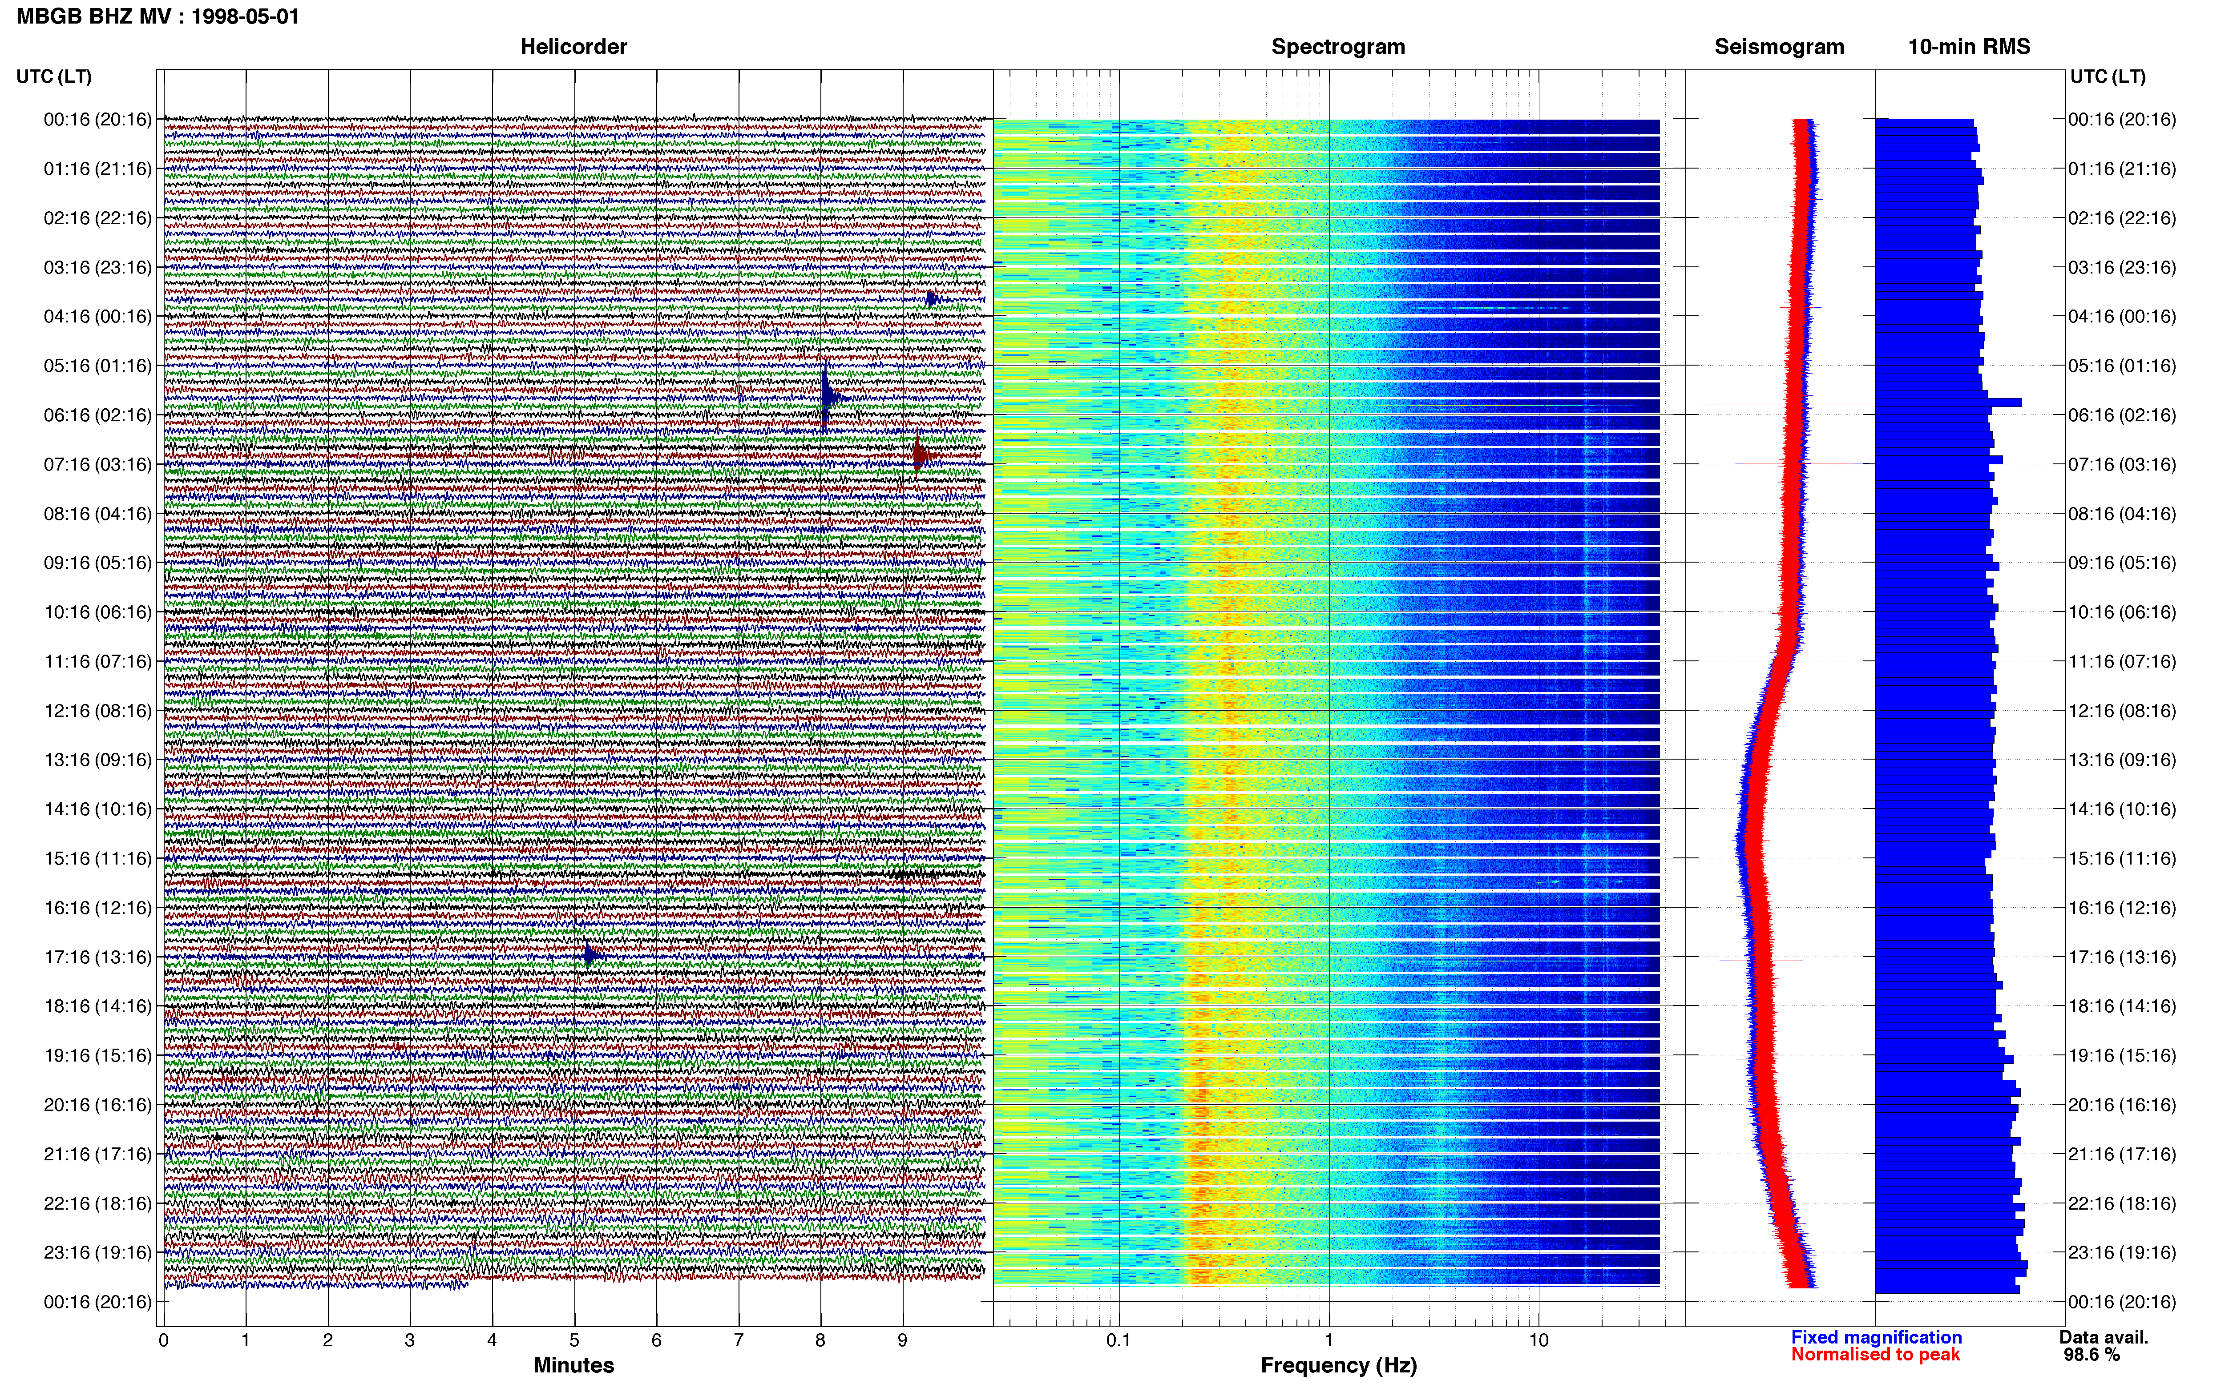
Task: Click the red horizontal spike in Seismogram near 06:16
Action: tap(1788, 404)
